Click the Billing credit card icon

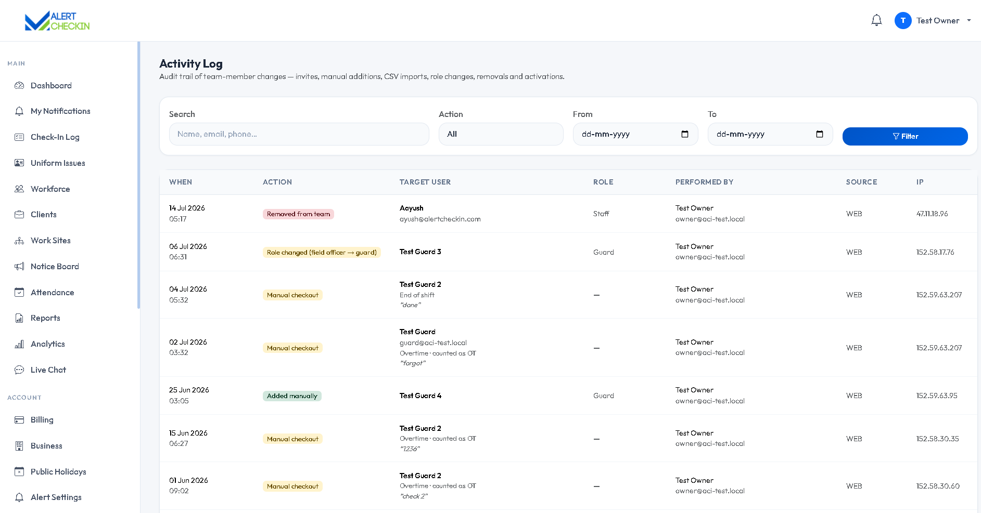[x=19, y=420]
